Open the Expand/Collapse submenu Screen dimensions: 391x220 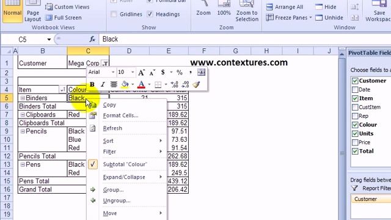click(127, 177)
